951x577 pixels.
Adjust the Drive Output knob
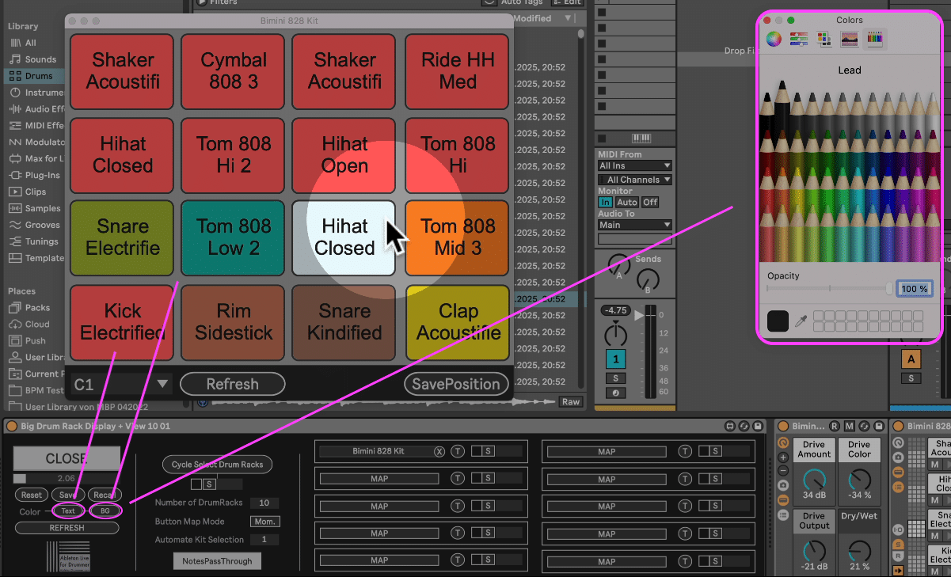point(814,552)
